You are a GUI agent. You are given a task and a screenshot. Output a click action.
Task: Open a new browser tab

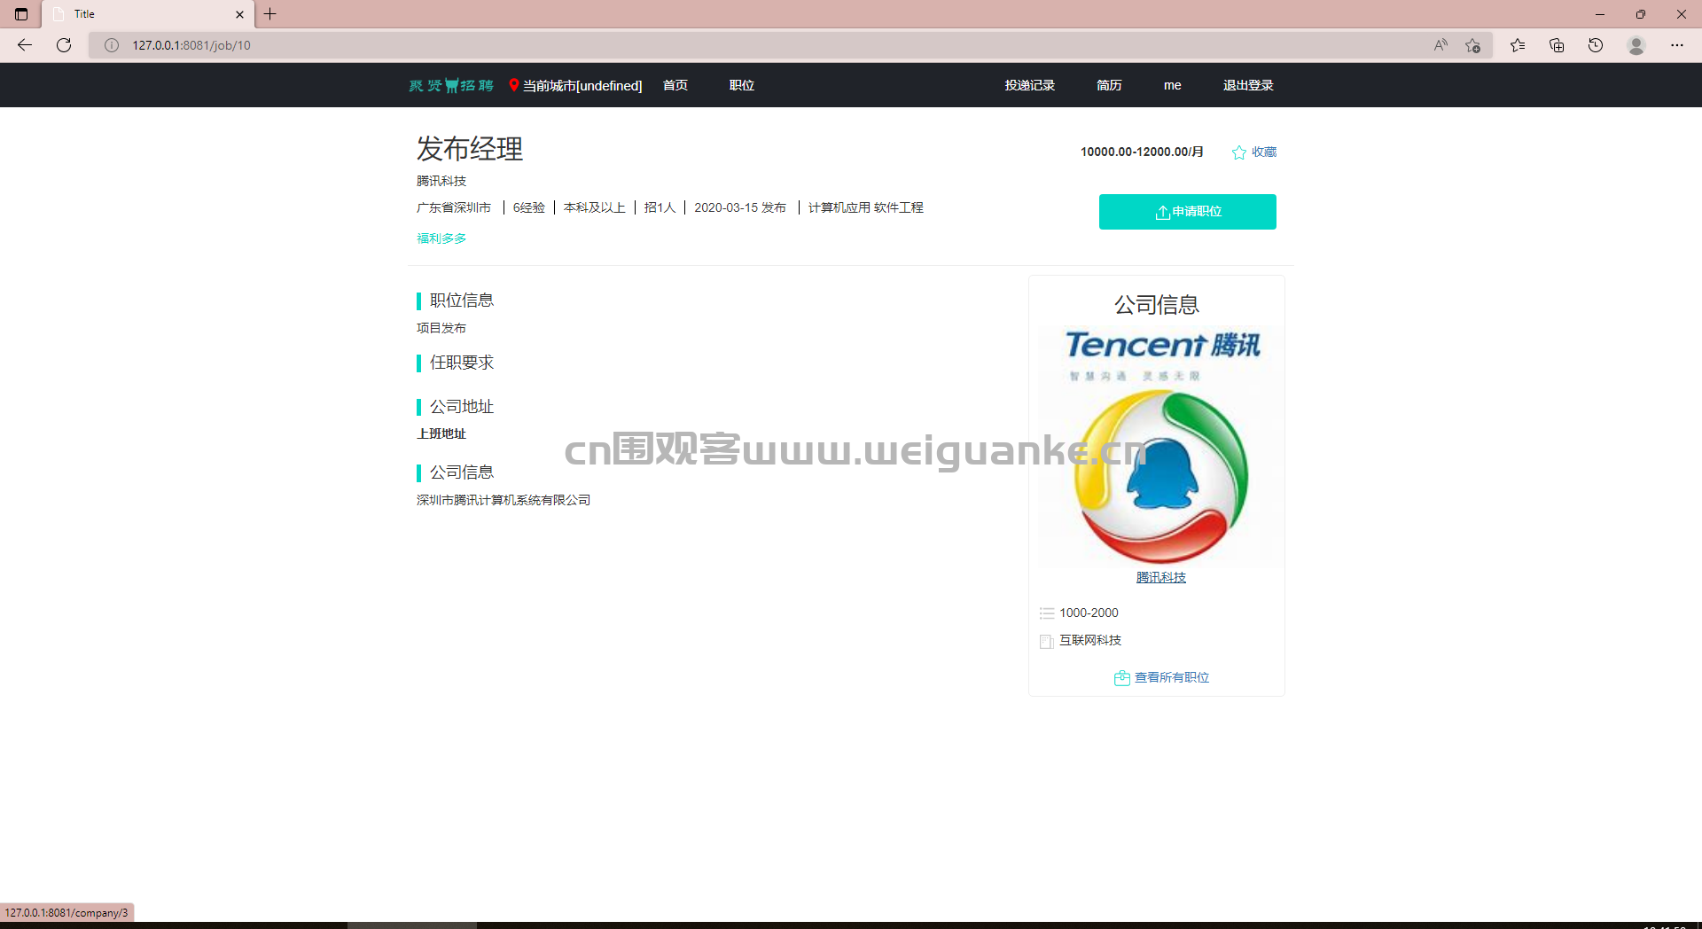(x=270, y=14)
